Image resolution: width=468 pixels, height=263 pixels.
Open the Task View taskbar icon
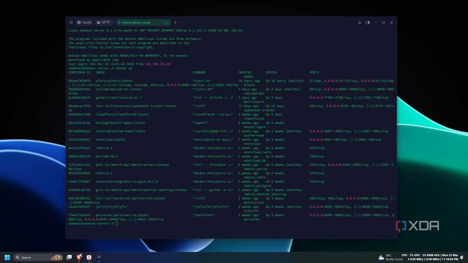[69, 257]
